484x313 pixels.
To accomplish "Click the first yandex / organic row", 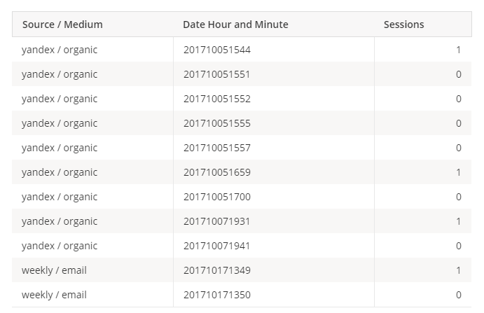I will coord(60,50).
